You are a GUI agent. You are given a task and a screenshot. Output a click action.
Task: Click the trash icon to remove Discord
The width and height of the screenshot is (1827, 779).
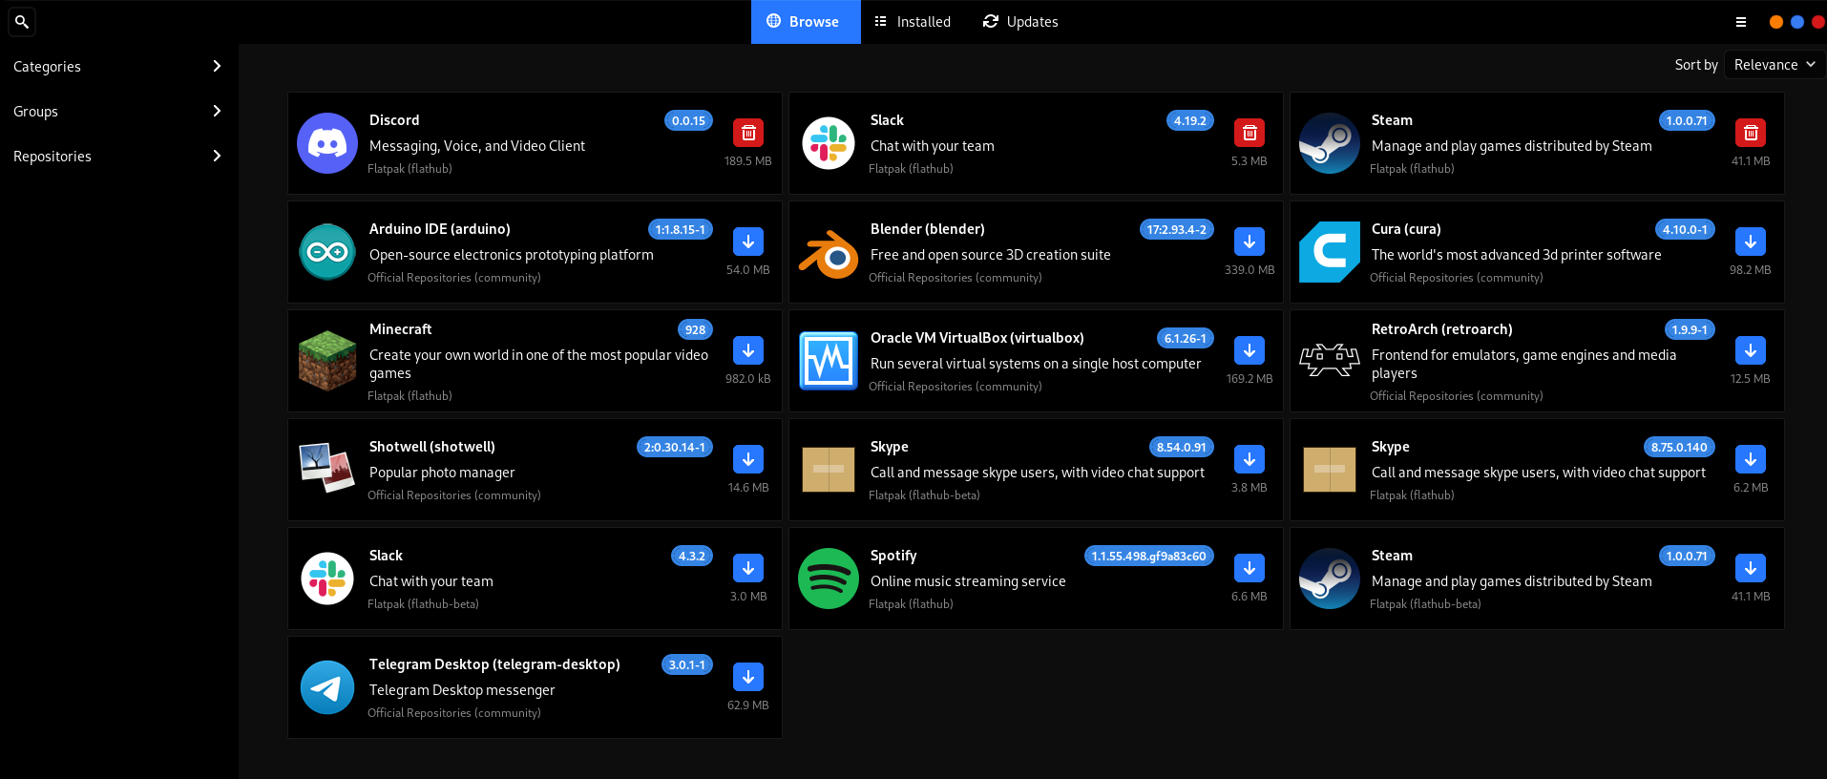[x=747, y=133]
